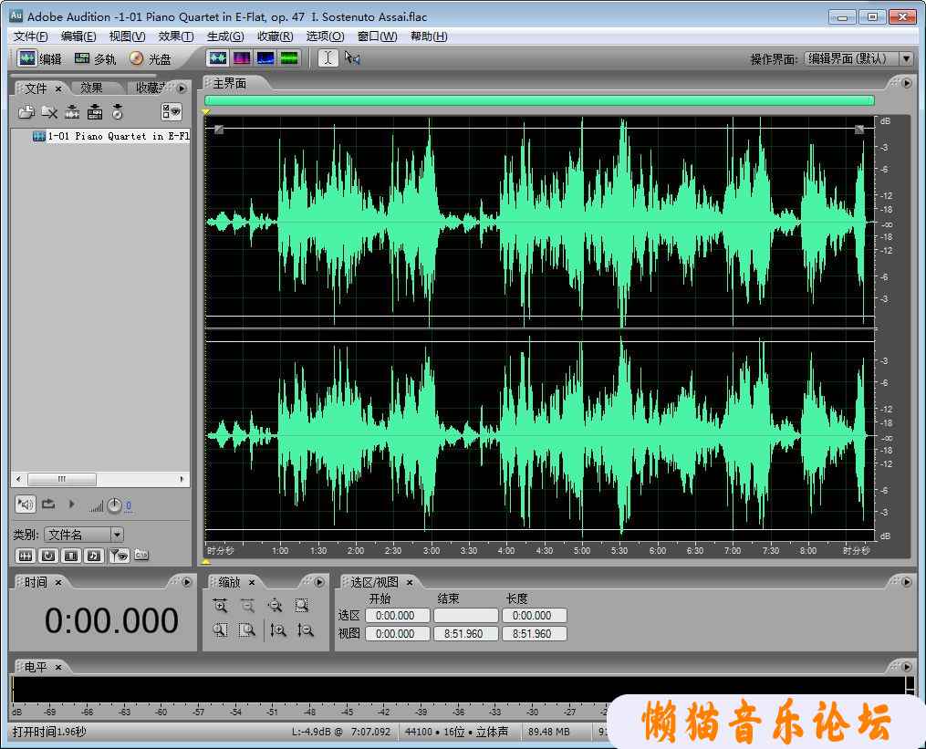Screen dimensions: 926x749
Task: Zoom in vertically
Action: pos(278,630)
